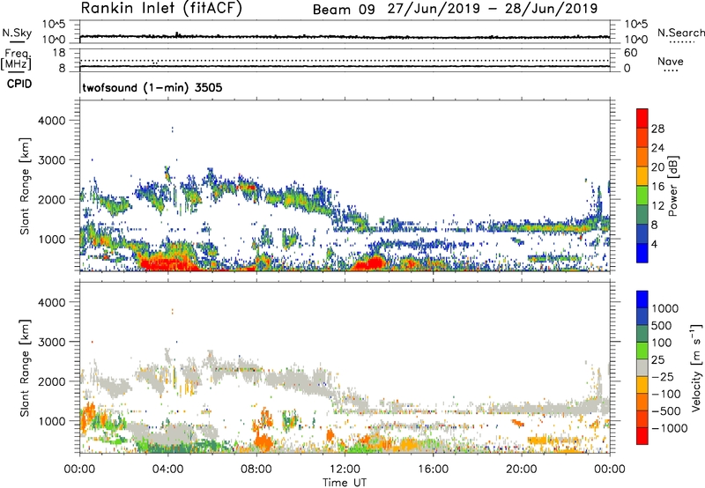
Task: Click the red top segment of power colorbar
Action: [x=642, y=118]
